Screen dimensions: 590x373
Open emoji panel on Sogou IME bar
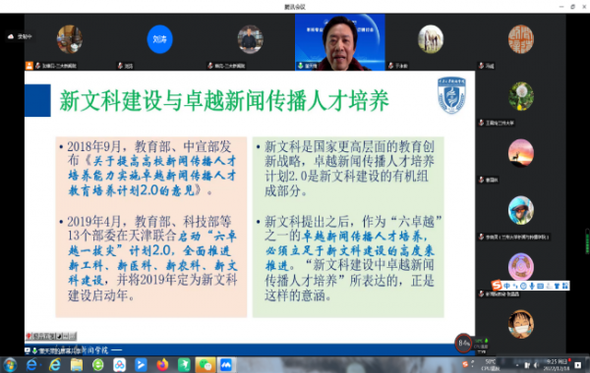pyautogui.click(x=523, y=286)
